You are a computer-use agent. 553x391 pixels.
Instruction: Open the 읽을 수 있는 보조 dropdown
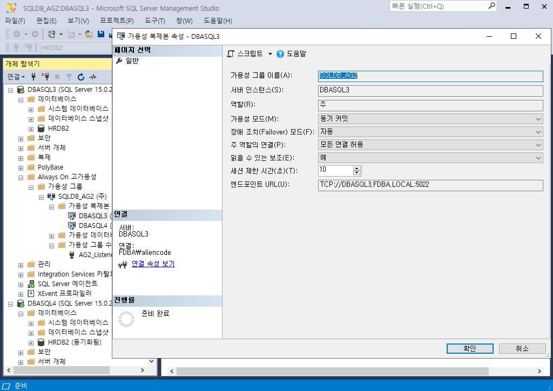(x=538, y=158)
